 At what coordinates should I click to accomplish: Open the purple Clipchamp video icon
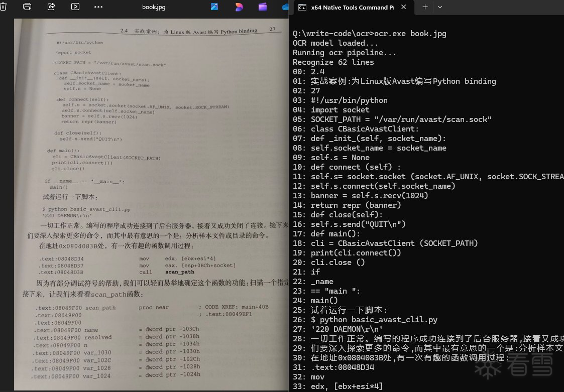click(x=262, y=7)
